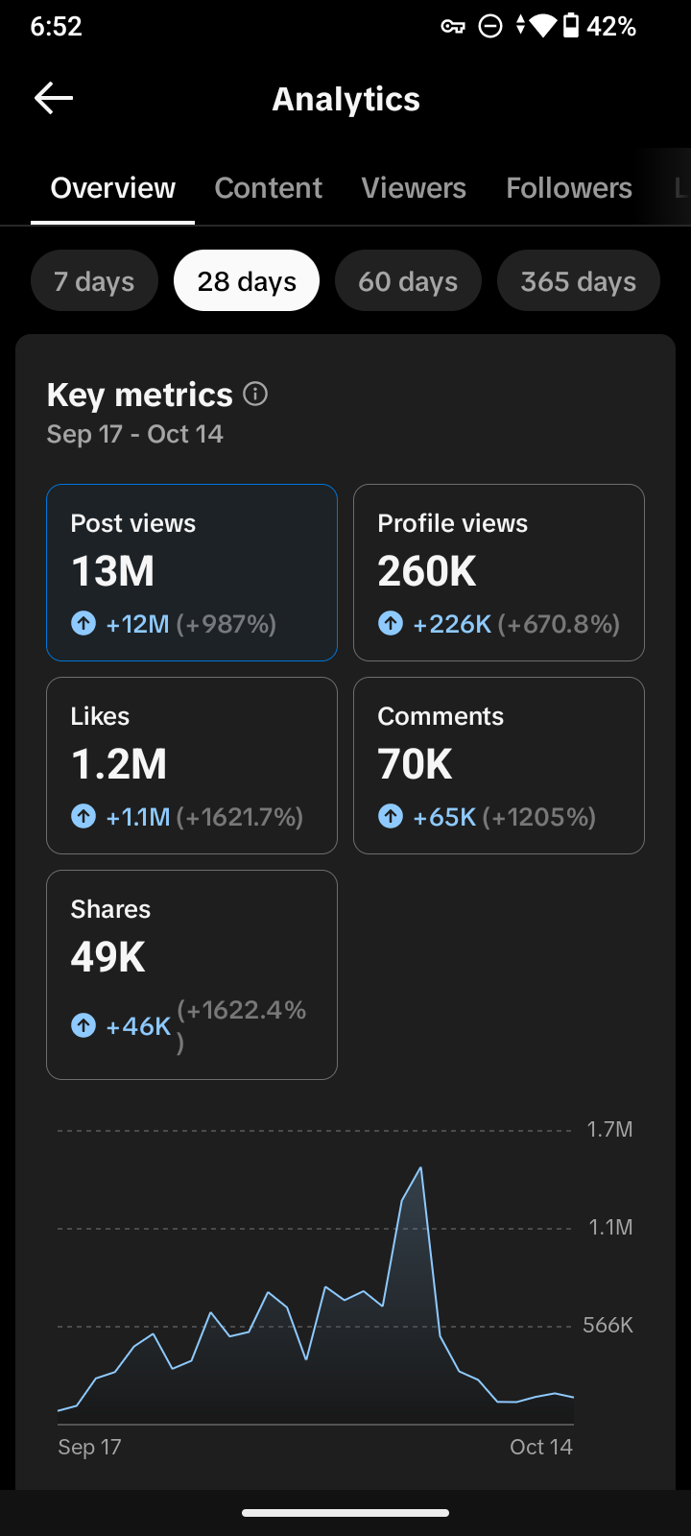Select the Likes metric card

[x=192, y=766]
